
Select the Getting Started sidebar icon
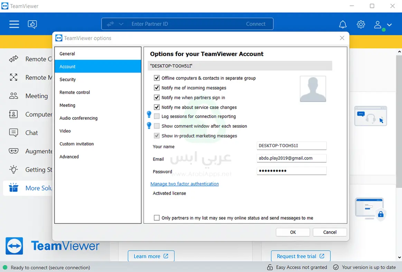(x=13, y=169)
